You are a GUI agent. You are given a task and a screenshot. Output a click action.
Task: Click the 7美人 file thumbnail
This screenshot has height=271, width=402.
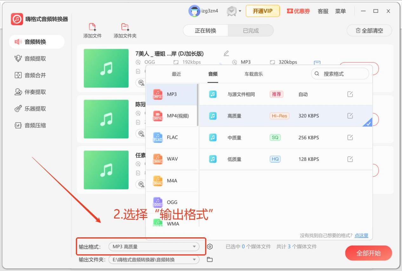click(106, 68)
